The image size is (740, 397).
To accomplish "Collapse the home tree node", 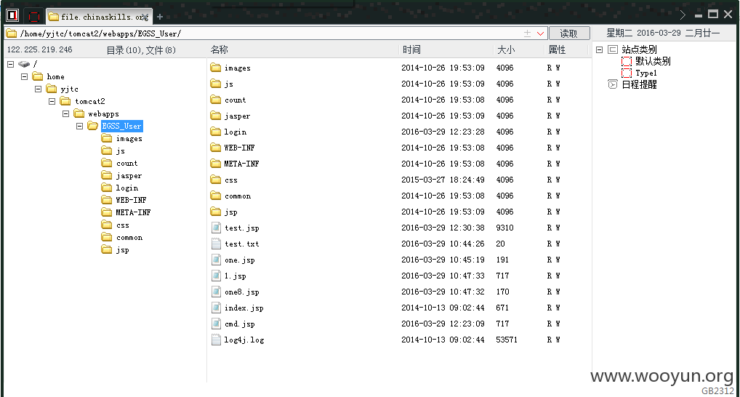I will point(24,76).
